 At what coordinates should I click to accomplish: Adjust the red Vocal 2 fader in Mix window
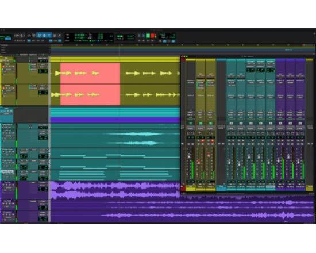(x=209, y=155)
